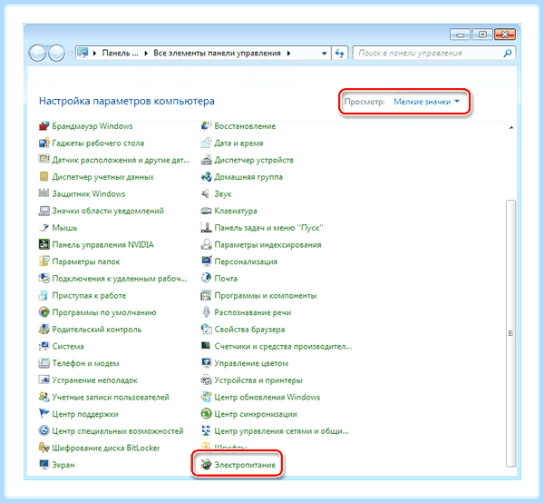544x503 pixels.
Task: Click the Forward navigation button
Action: 56,54
